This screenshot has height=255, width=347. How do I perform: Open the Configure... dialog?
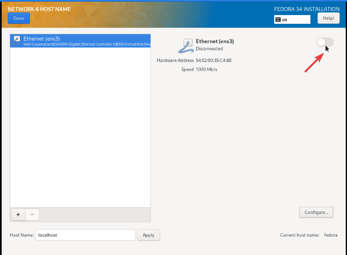(316, 212)
